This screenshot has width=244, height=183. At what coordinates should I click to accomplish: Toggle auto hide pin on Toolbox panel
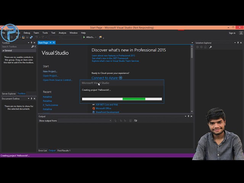31,43
